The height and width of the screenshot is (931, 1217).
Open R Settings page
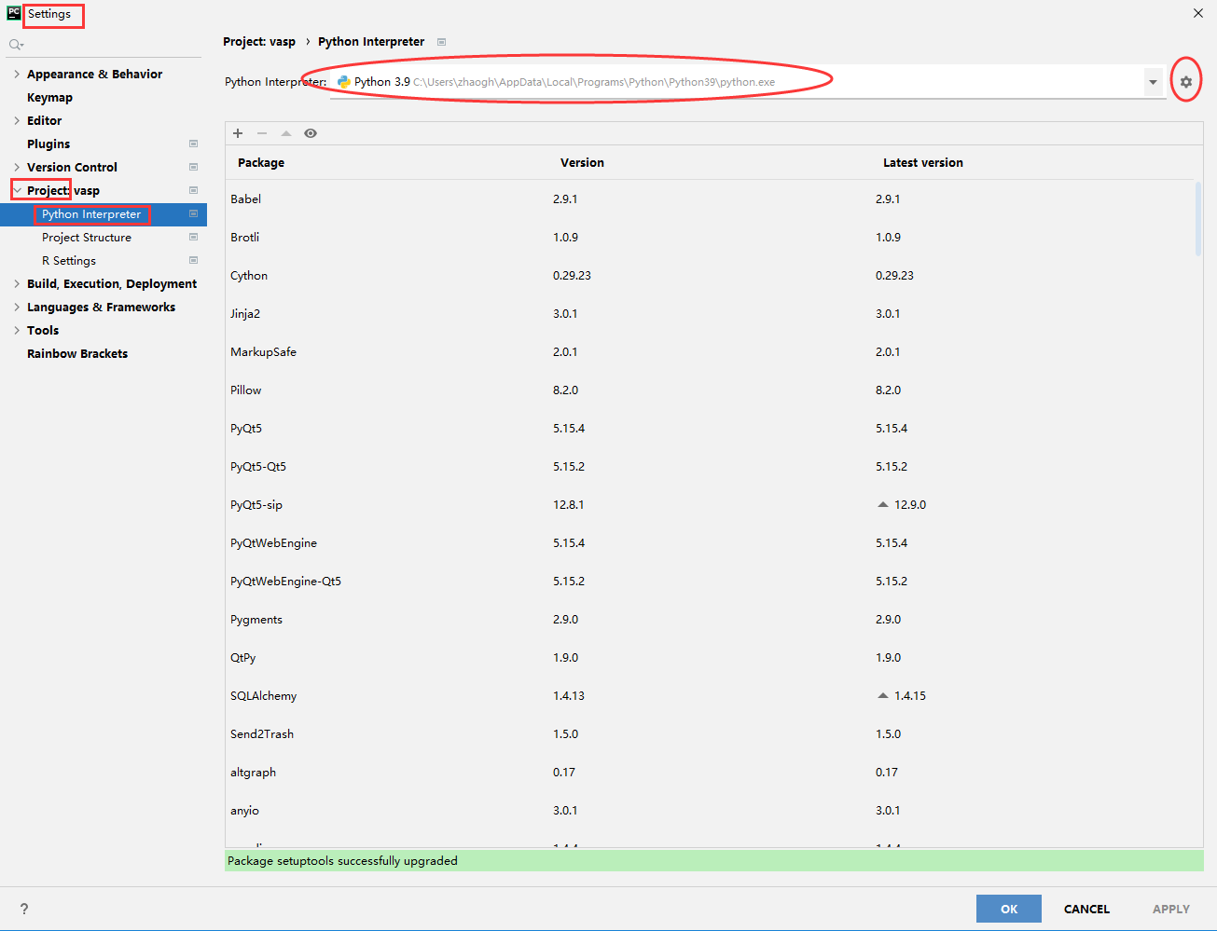click(69, 261)
